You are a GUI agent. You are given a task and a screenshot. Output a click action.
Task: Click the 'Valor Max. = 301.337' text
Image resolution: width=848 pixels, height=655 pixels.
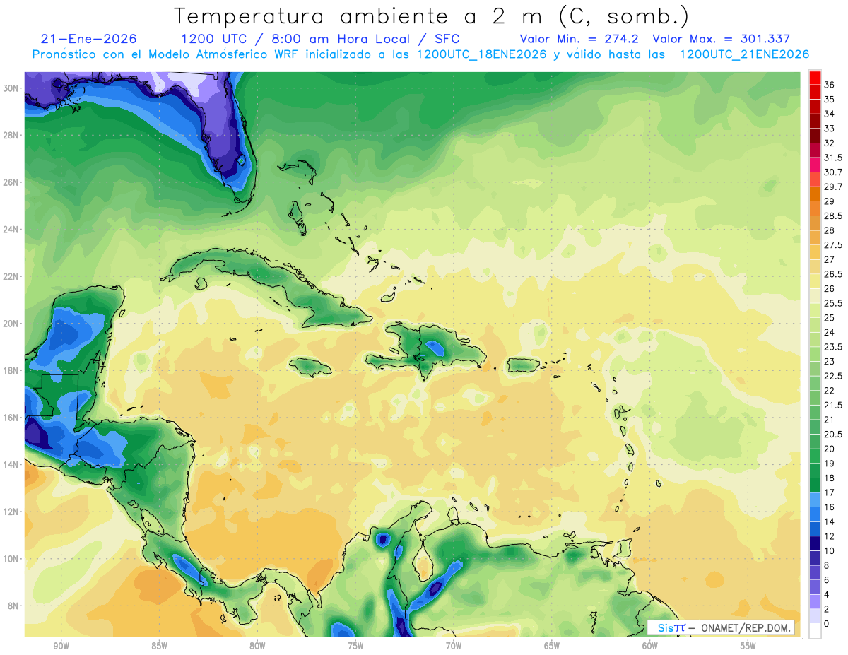click(722, 39)
